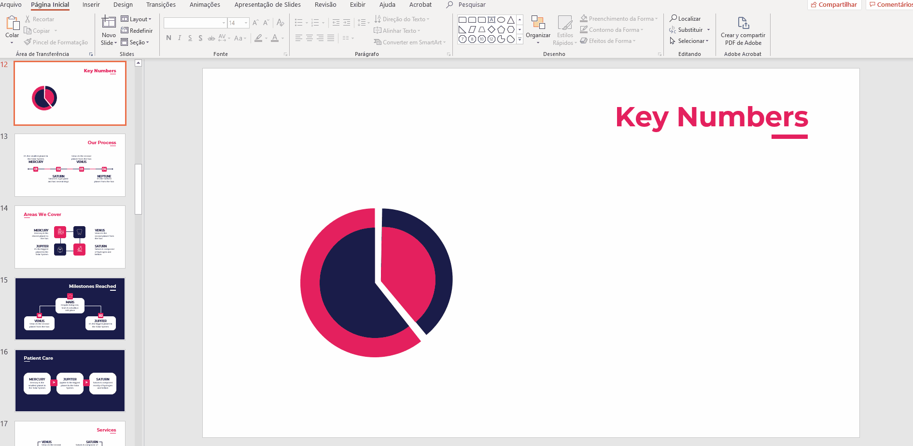
Task: Click the Copiar icon
Action: 28,31
